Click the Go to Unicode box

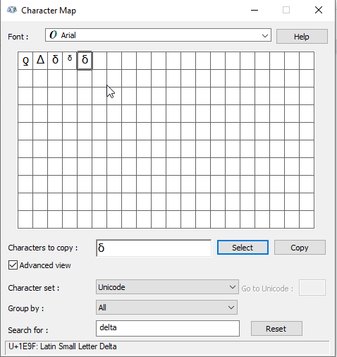coord(312,288)
